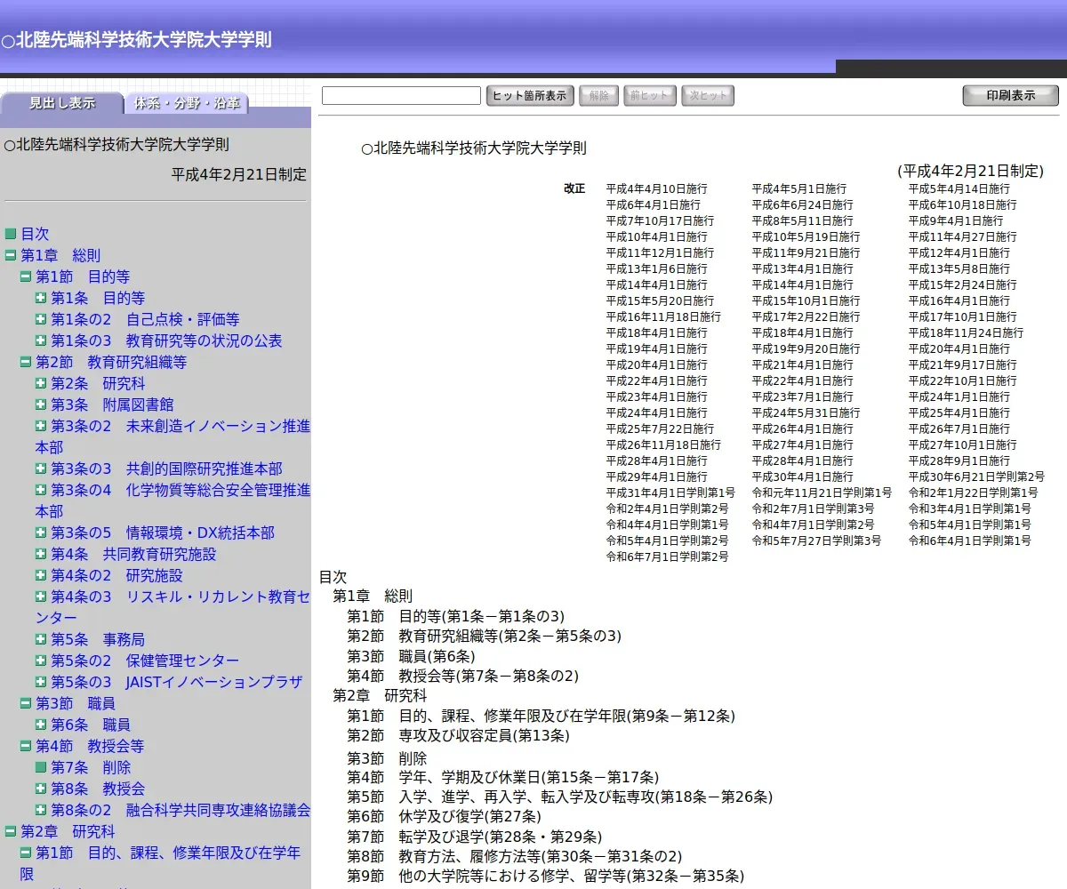Select 第6節 休学及び復学(第27条) contents line
The width and height of the screenshot is (1067, 889).
coord(443,816)
